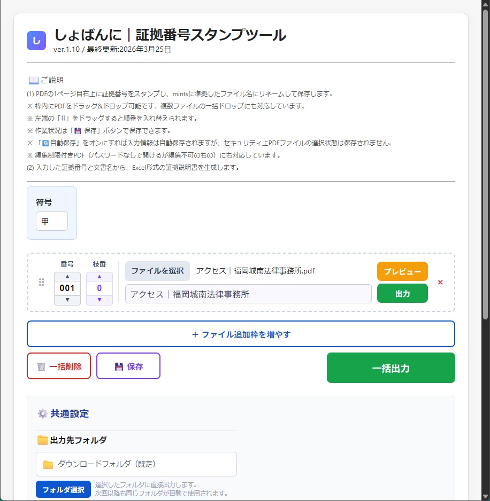Remove the file row with the red ×
Viewport: 490px width, 501px height.
point(440,283)
